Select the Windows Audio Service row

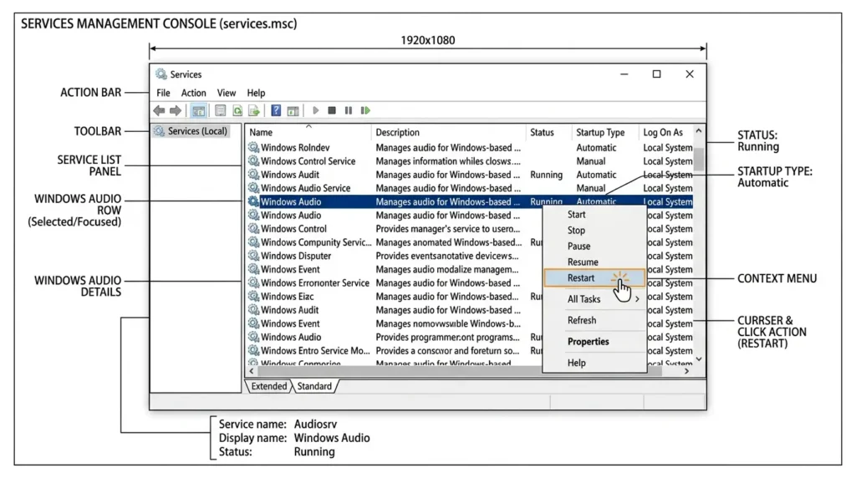pyautogui.click(x=470, y=188)
